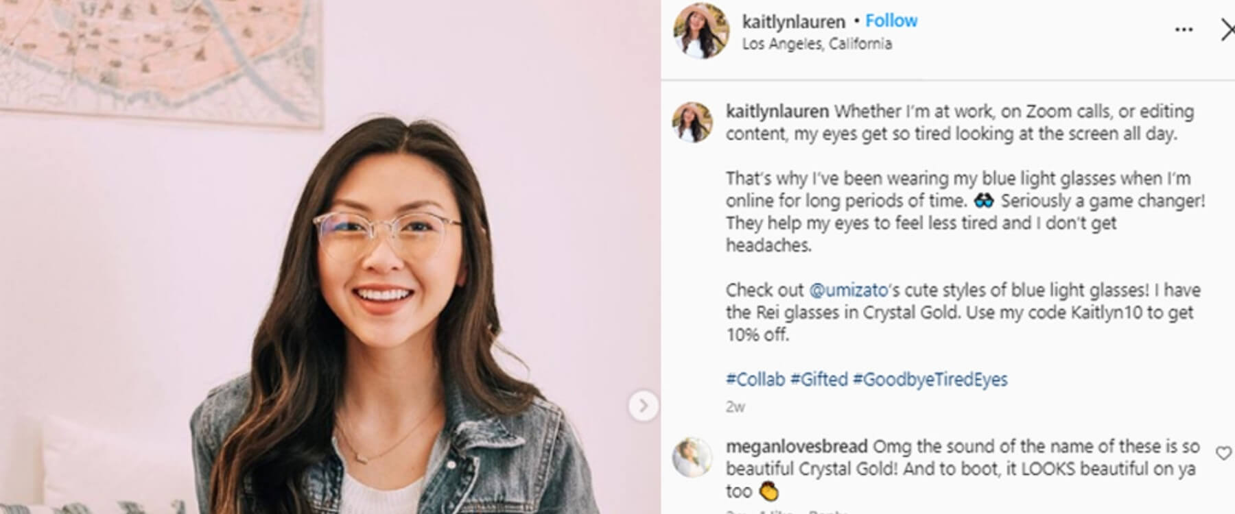Click the clapping hands emoji in the comment
The image size is (1235, 514).
768,491
